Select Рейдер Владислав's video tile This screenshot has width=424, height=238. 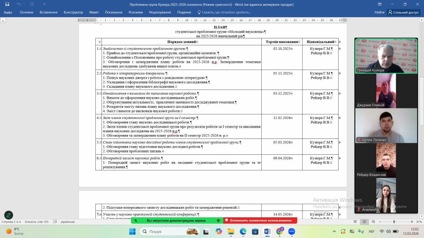click(x=386, y=160)
